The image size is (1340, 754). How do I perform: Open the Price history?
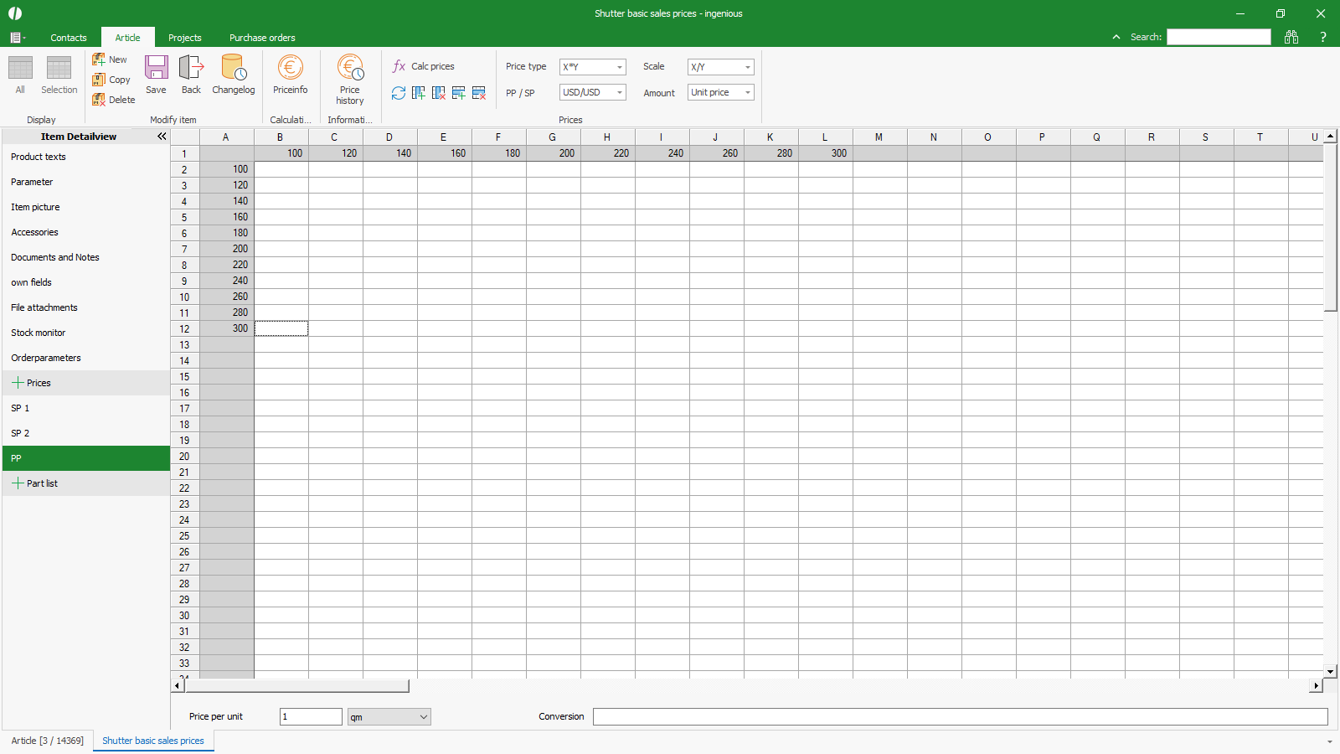click(350, 79)
